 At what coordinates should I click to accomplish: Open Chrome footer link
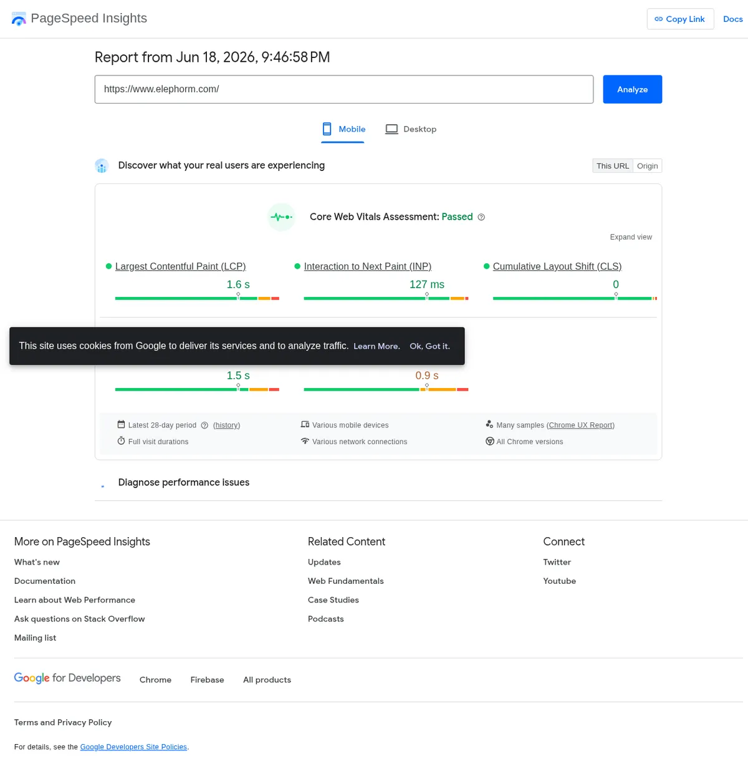pyautogui.click(x=155, y=680)
